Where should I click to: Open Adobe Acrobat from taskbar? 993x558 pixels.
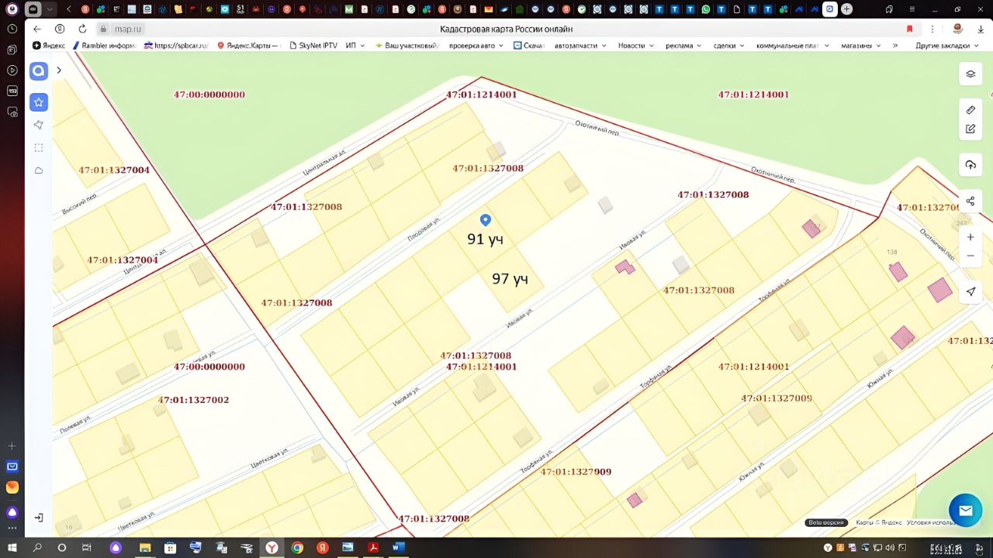(x=373, y=548)
